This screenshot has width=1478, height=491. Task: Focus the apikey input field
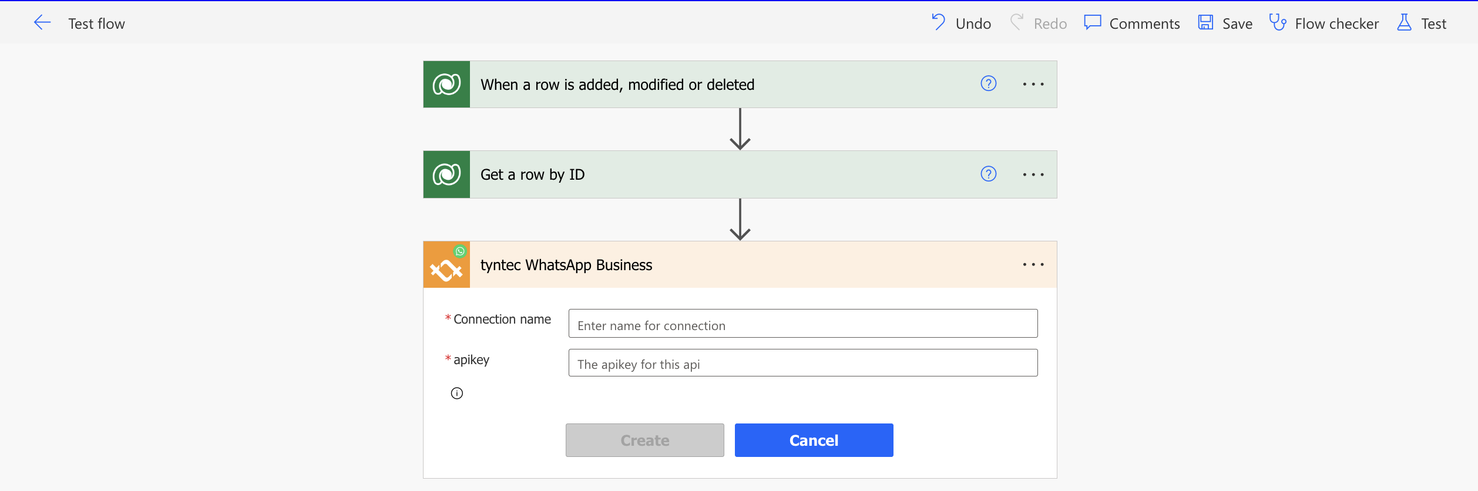[x=803, y=362]
